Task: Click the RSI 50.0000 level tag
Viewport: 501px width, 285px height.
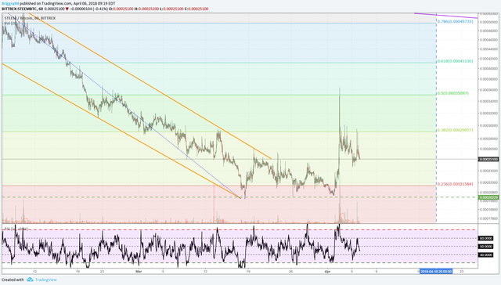Action: coord(485,247)
